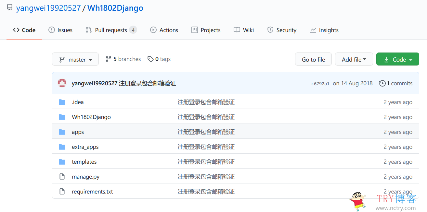Open the .idea folder

(x=78, y=102)
